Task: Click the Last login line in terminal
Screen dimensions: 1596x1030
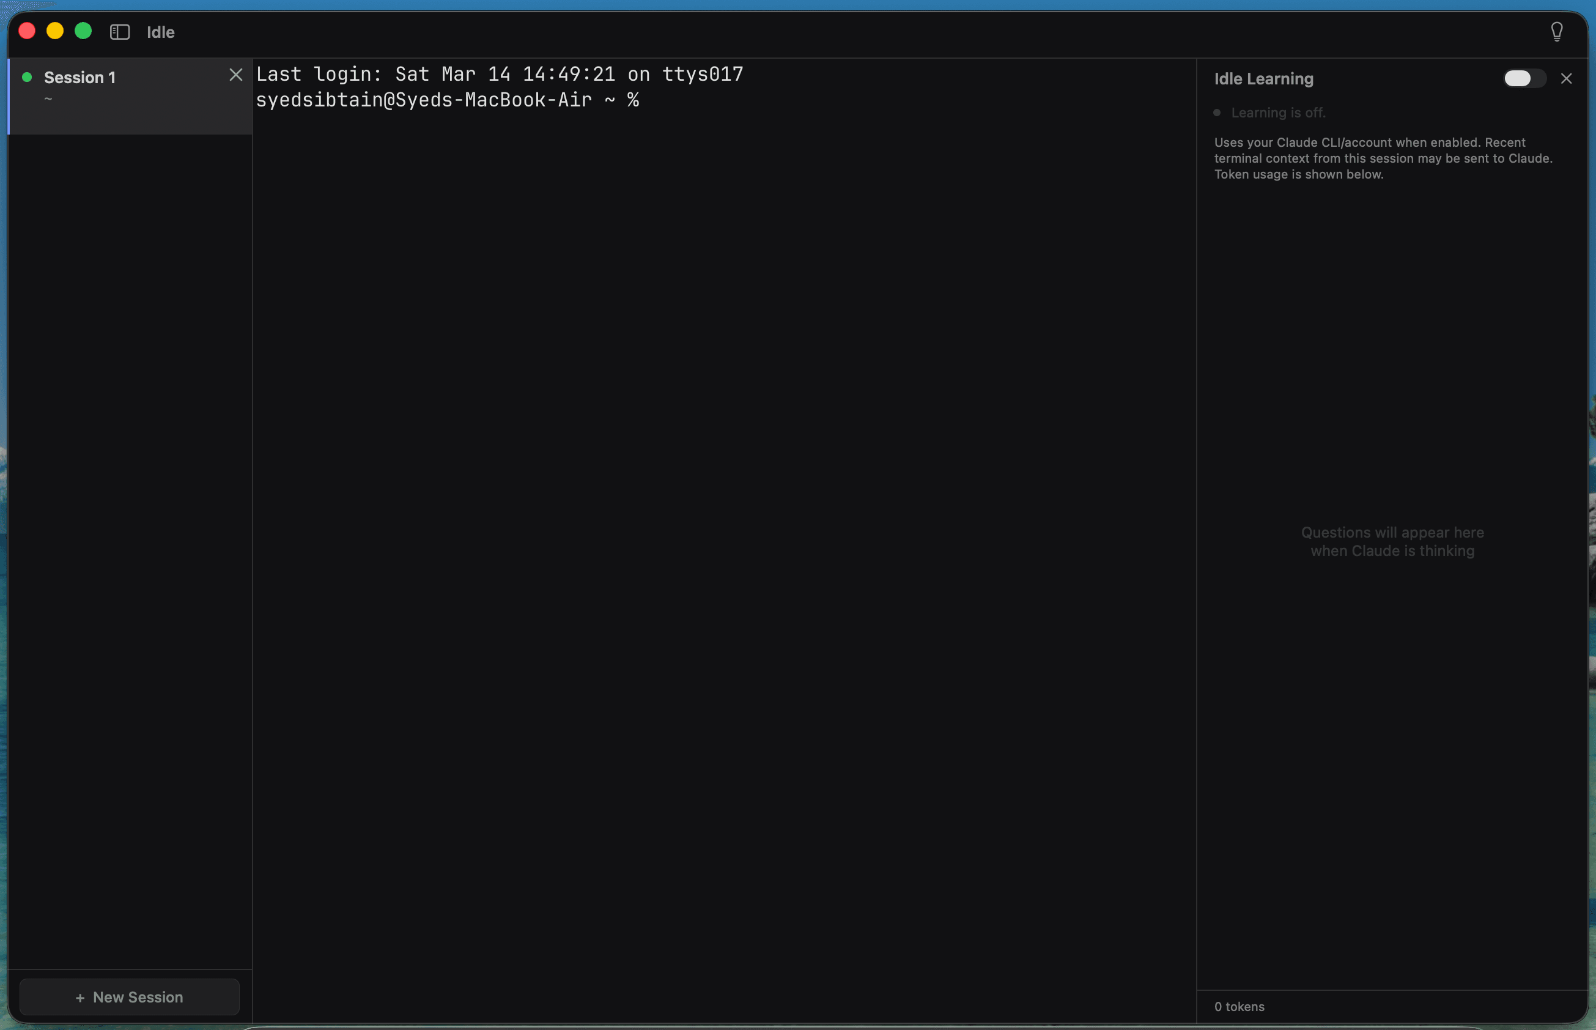Action: 499,74
